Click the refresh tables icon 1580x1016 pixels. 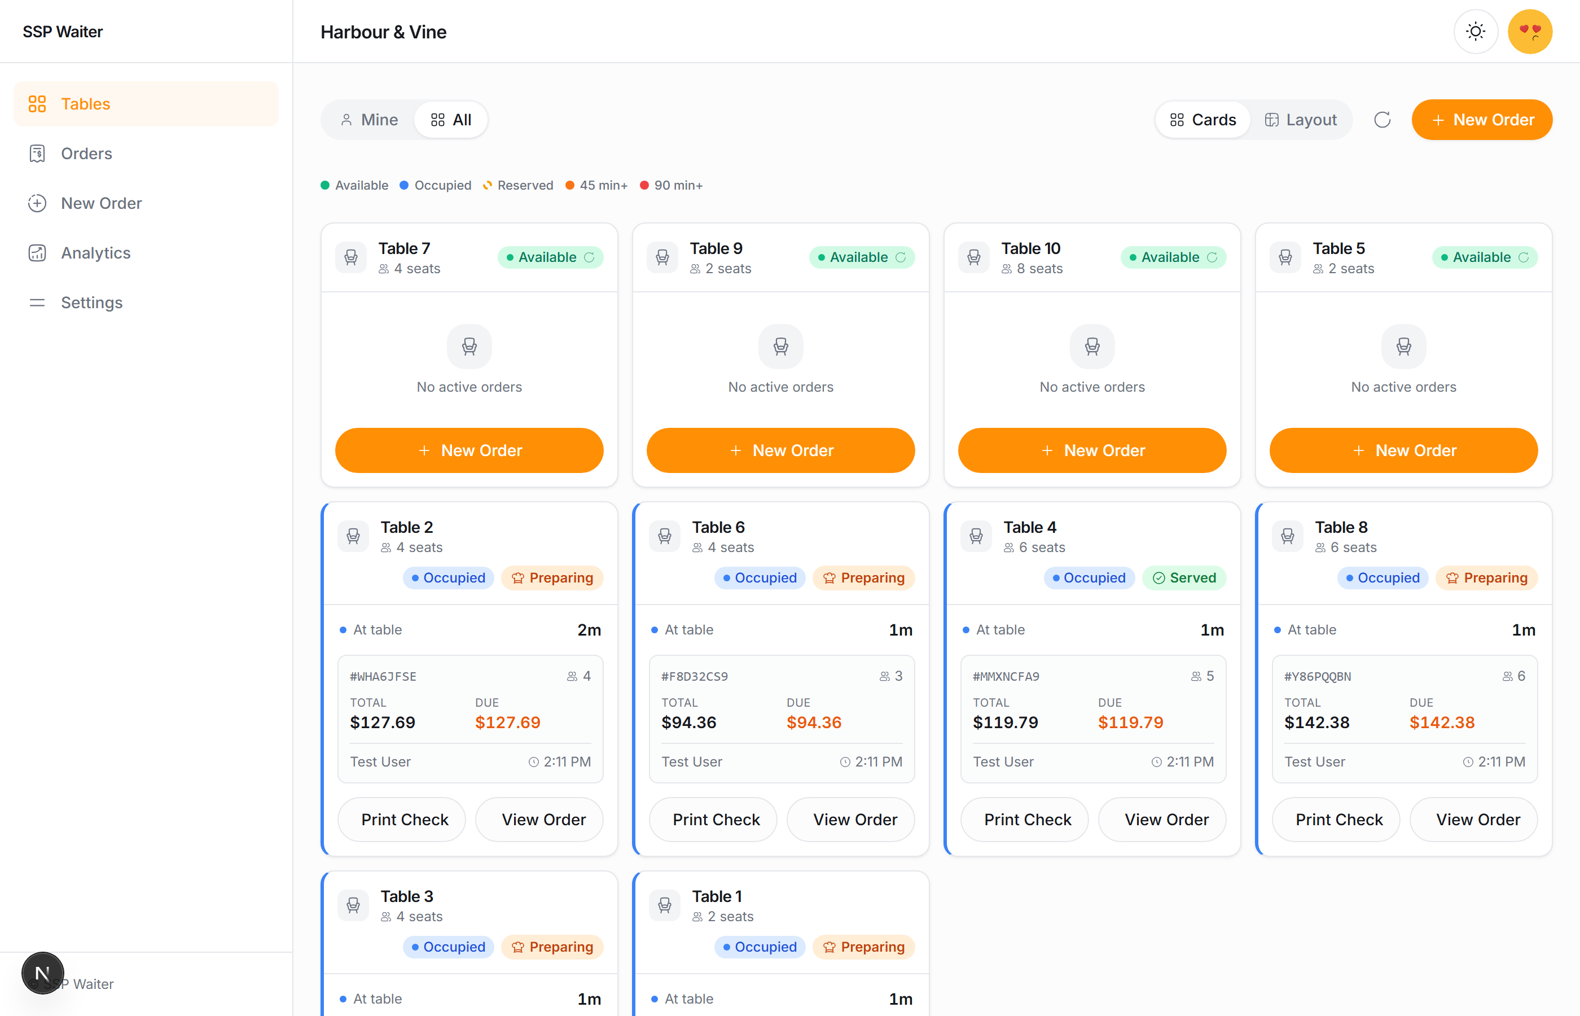click(1382, 120)
